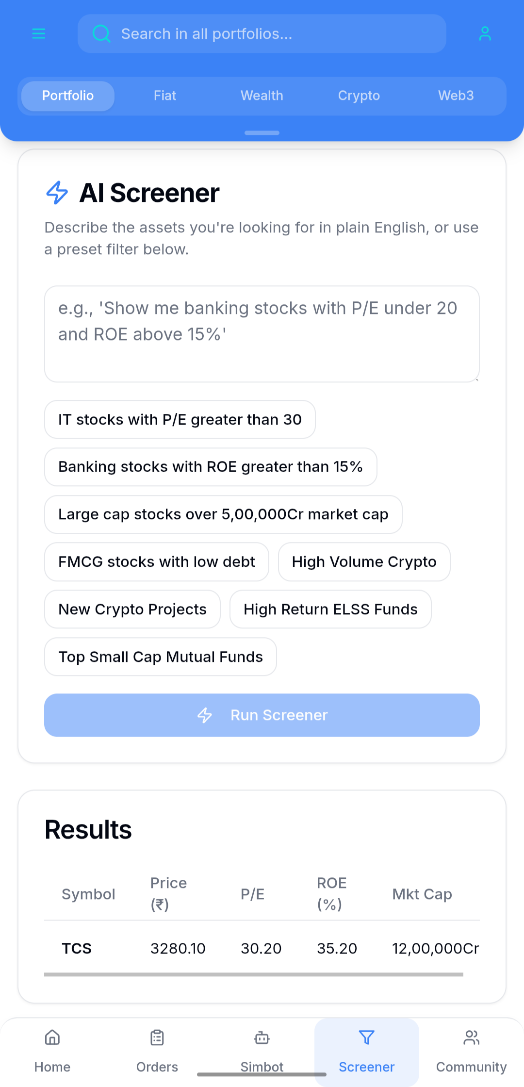Image resolution: width=524 pixels, height=1087 pixels.
Task: Focus the AI screener query text area
Action: tap(262, 334)
